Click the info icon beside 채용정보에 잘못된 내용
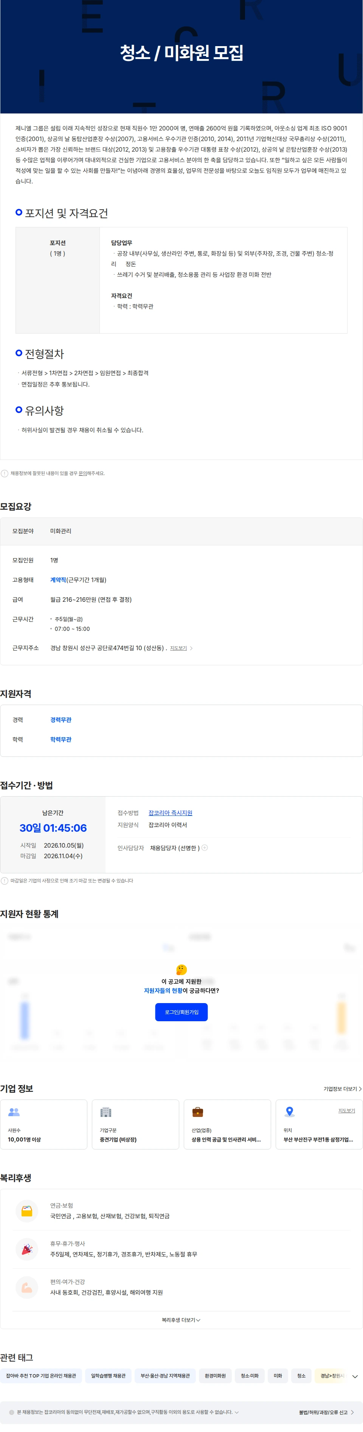Image resolution: width=363 pixels, height=1432 pixels. pos(5,474)
